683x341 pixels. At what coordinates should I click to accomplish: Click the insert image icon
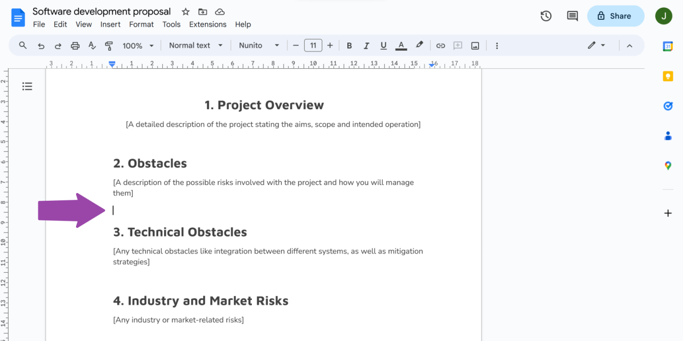click(x=475, y=45)
